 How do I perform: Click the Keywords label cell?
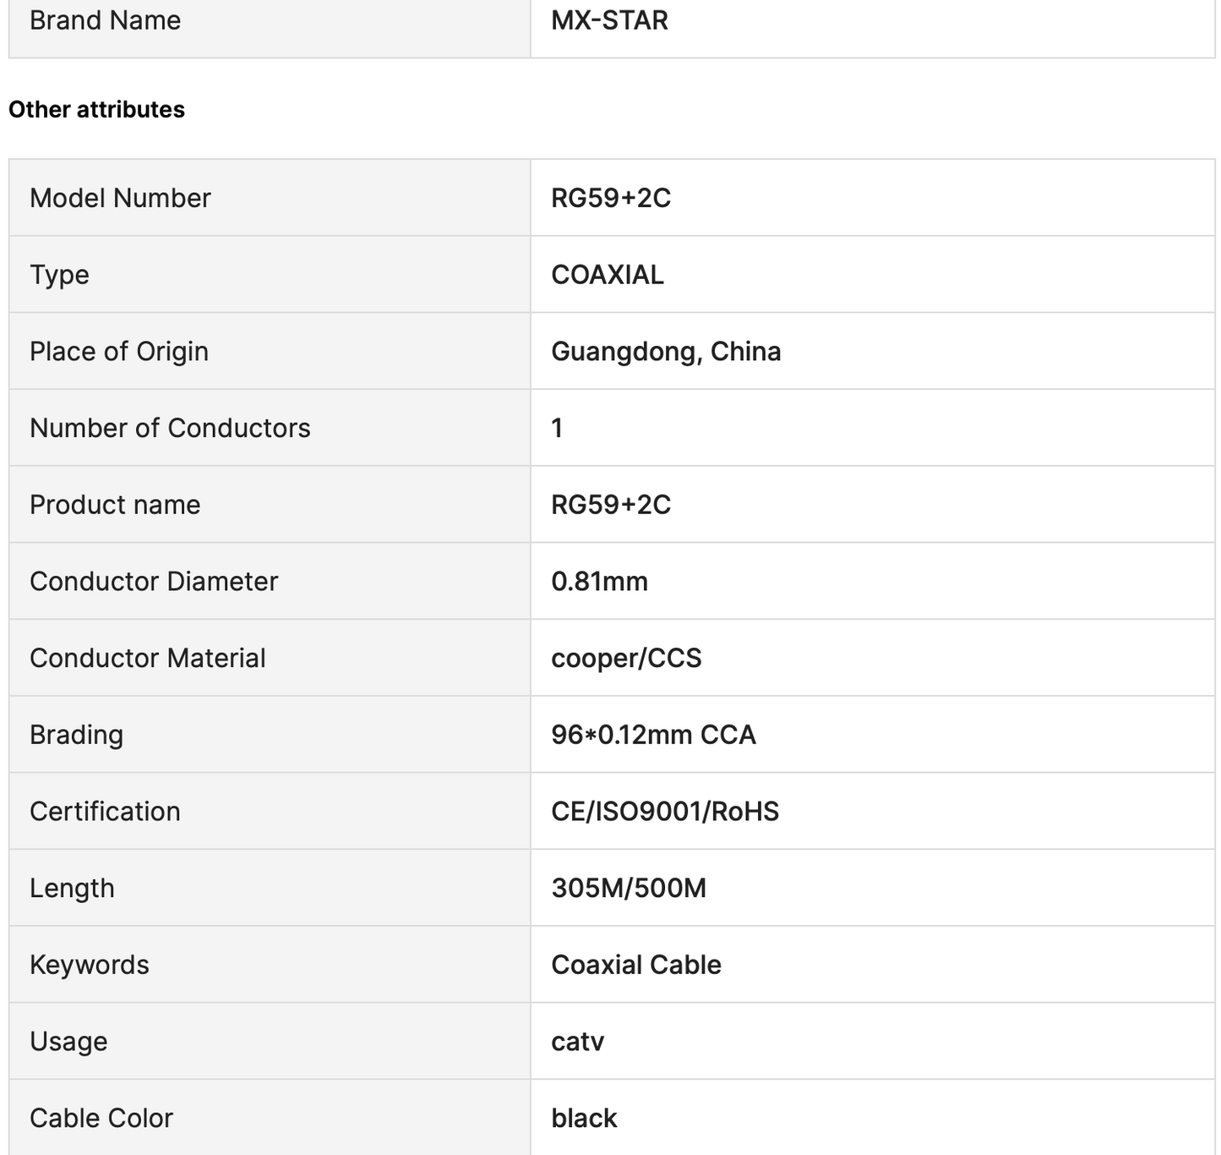(x=270, y=965)
